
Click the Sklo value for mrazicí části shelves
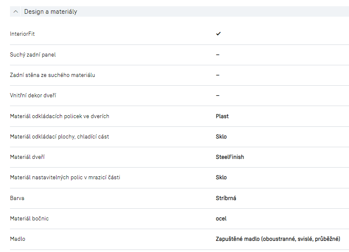click(221, 177)
